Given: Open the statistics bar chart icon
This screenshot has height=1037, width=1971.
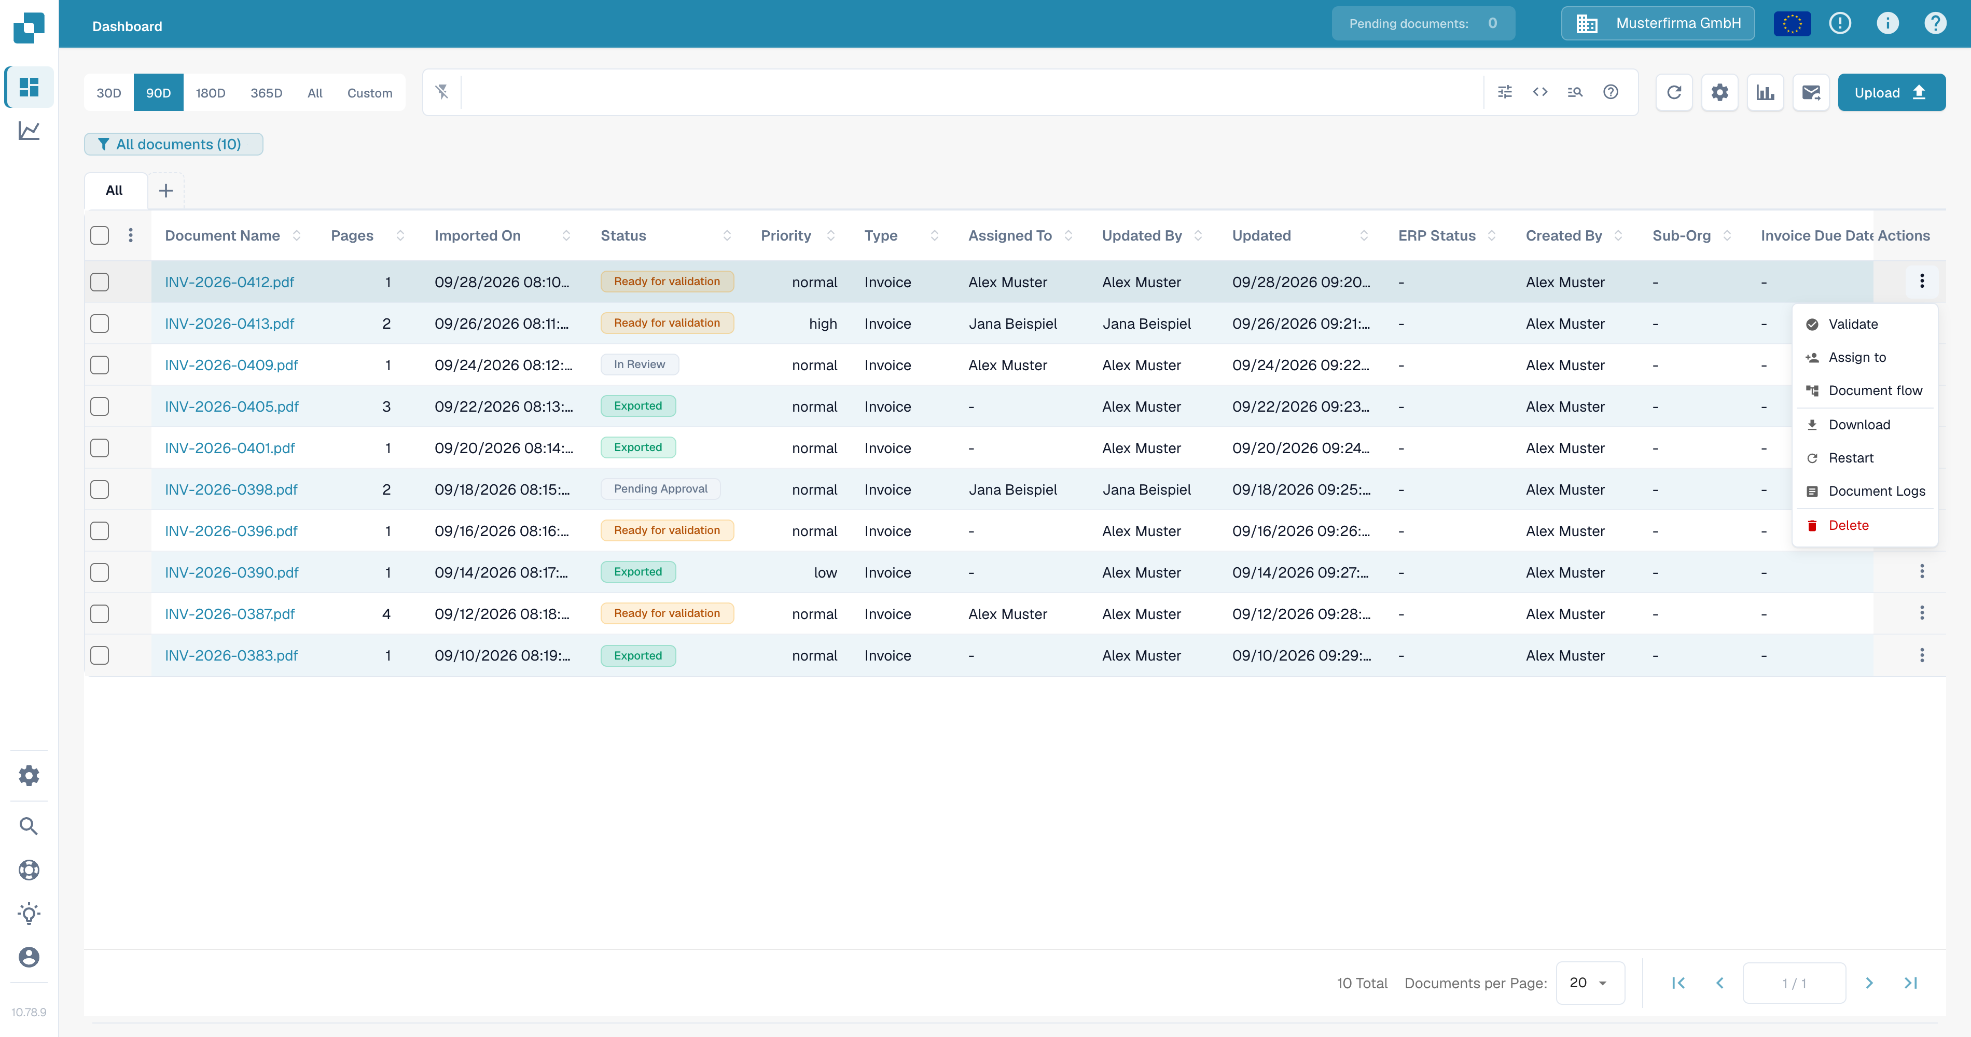Looking at the screenshot, I should tap(1765, 92).
